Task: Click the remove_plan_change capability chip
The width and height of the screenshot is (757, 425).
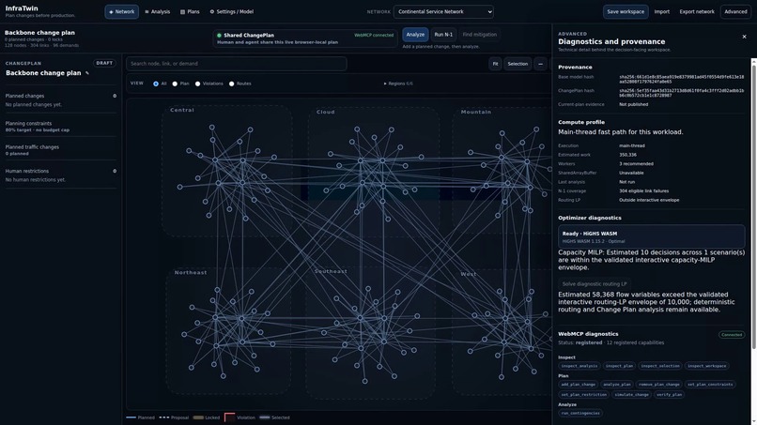Action: (x=659, y=385)
